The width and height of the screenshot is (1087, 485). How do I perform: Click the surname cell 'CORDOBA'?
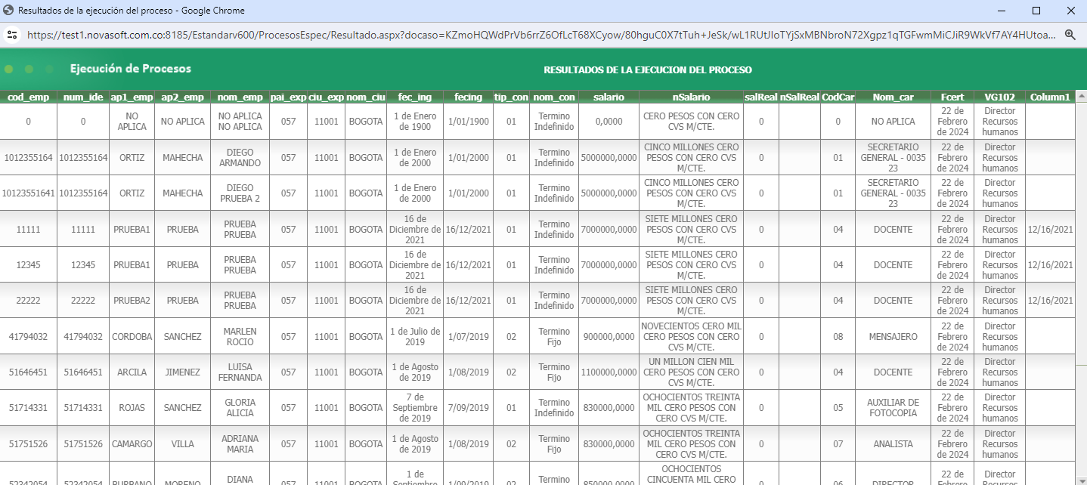(x=132, y=337)
